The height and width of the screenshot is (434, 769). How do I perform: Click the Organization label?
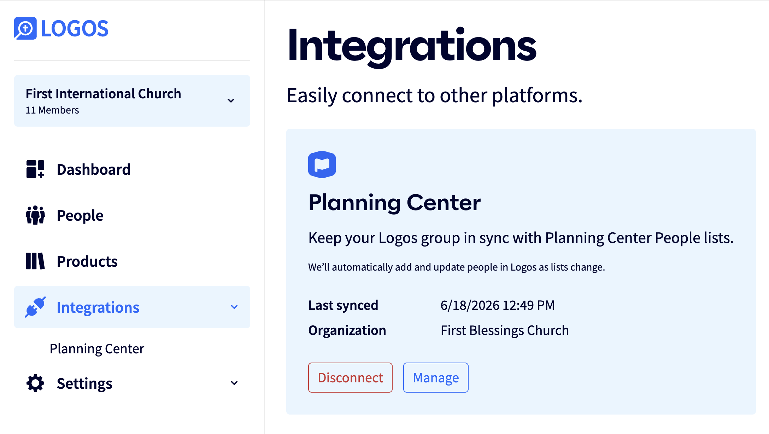tap(347, 330)
